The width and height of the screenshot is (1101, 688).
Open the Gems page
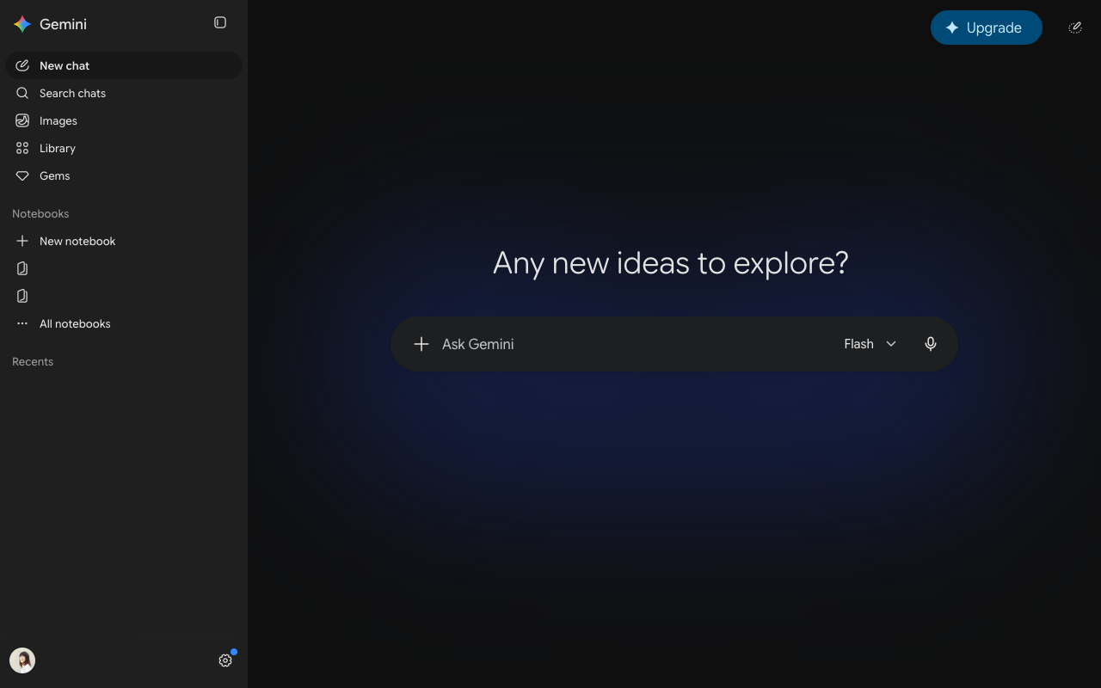[x=124, y=175]
